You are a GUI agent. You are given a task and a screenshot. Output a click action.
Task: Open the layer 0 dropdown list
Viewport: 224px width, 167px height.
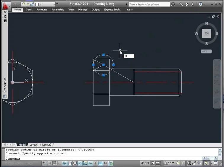pos(54,4)
